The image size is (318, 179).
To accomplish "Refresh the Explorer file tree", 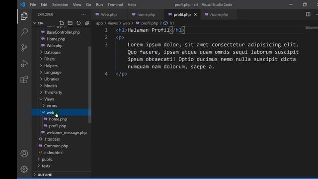I will [79, 23].
